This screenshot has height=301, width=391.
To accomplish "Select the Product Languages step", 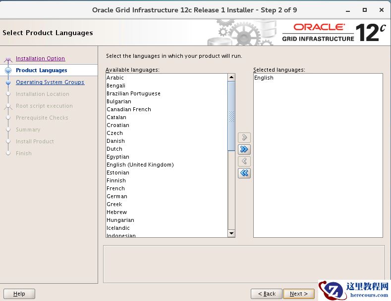I will click(x=42, y=70).
